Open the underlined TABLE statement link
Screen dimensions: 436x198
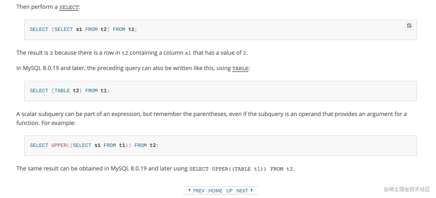tap(240, 69)
